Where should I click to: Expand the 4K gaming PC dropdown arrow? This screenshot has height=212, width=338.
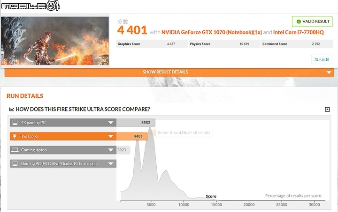(111, 123)
